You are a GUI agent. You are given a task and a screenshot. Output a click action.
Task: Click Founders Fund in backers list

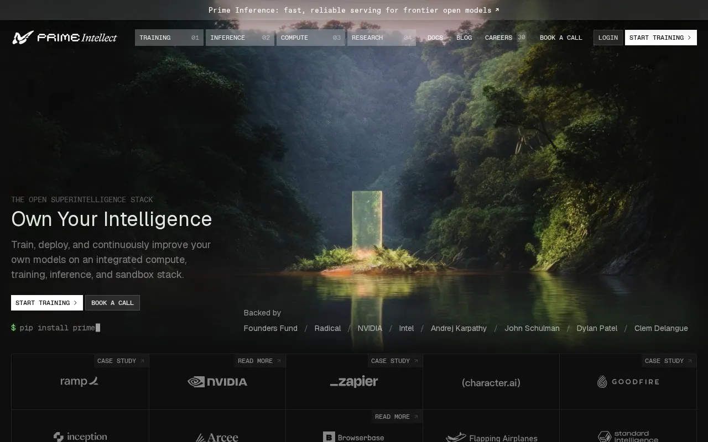pos(270,328)
